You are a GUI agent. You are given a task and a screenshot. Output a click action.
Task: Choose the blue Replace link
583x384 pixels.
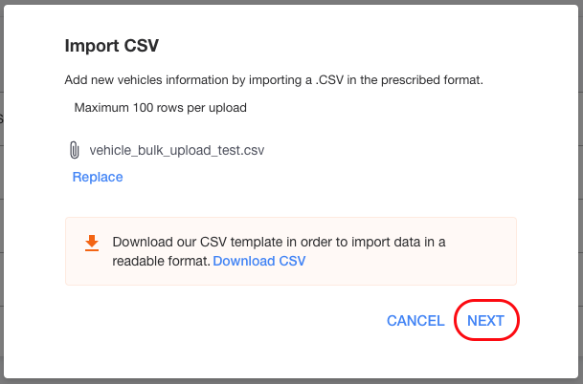[98, 177]
